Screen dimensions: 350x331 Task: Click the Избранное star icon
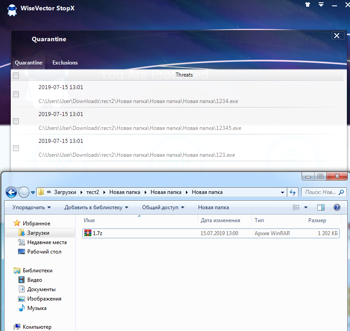coord(17,223)
